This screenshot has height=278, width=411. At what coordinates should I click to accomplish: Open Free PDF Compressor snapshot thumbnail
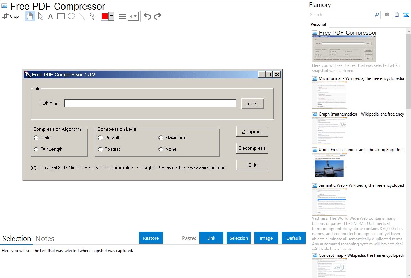pos(344,49)
